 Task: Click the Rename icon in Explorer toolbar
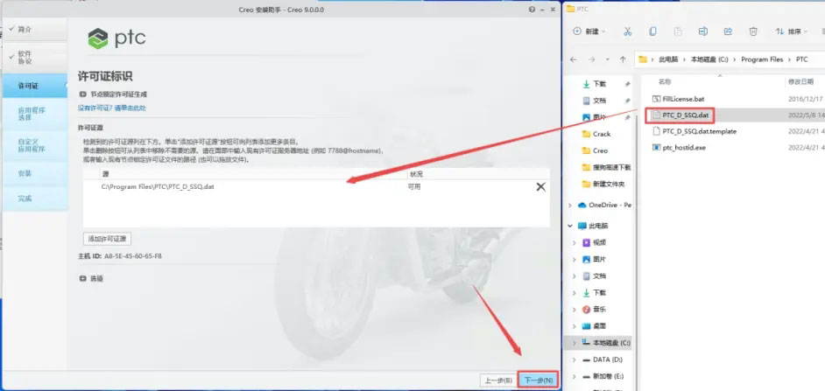coord(703,31)
